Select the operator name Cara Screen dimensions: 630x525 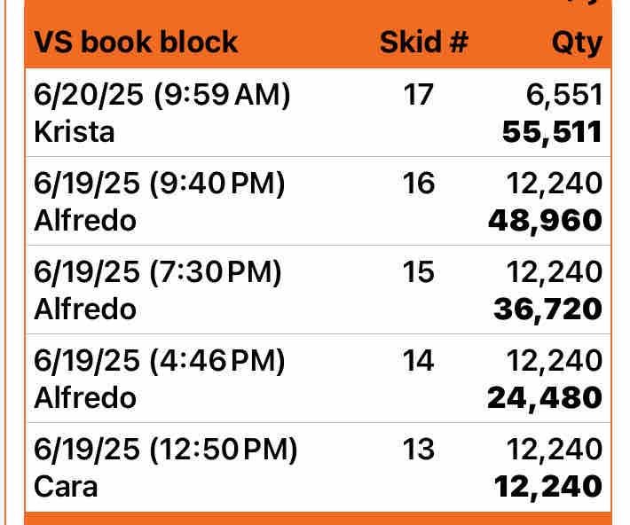66,486
